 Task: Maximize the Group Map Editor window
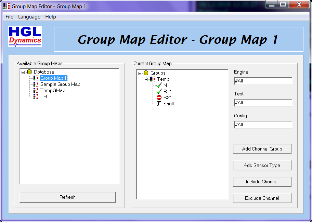283,5
